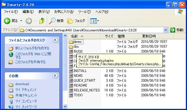Select the NEWS file icon
Screen dimensions: 187x110
click(x=71, y=76)
